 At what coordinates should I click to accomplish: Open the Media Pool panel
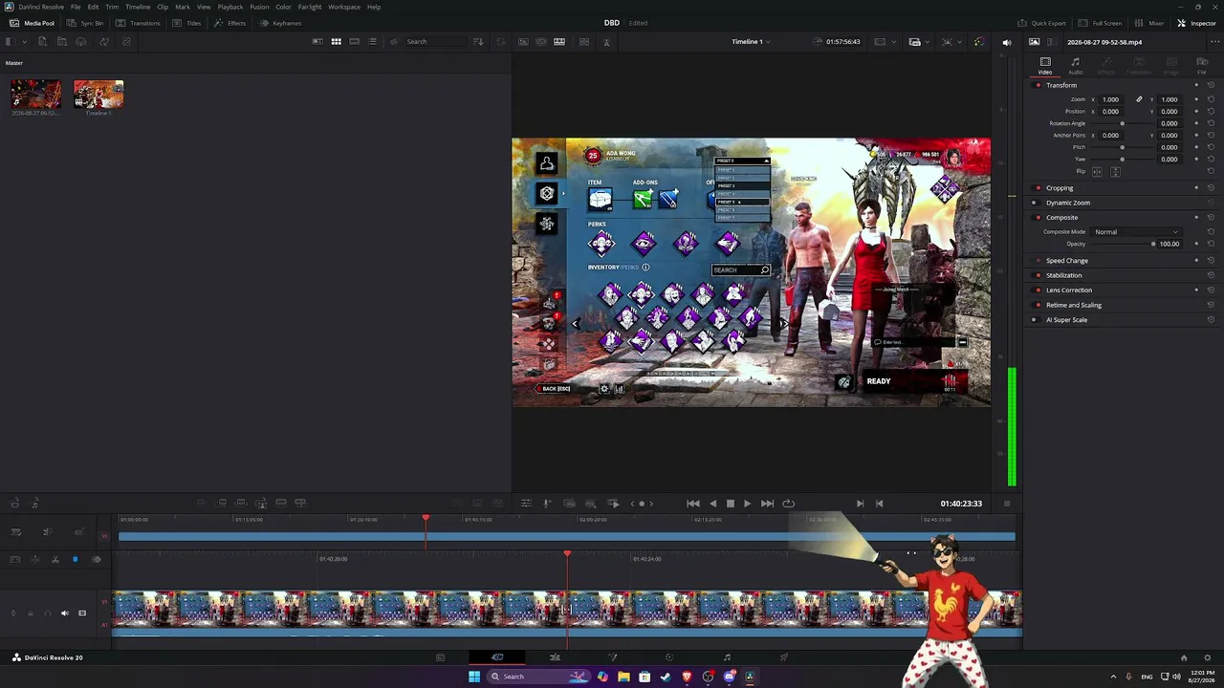[32, 23]
